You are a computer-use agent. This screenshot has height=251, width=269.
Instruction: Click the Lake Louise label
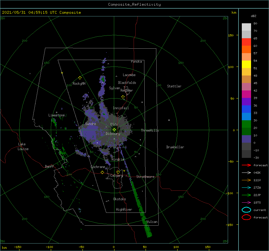pos(23,147)
